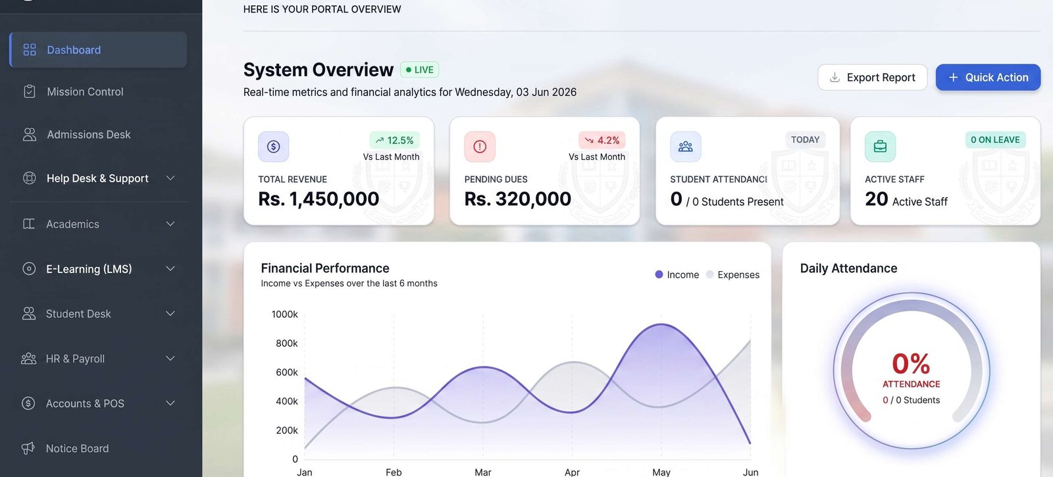Click the Total Revenue card

pos(339,171)
